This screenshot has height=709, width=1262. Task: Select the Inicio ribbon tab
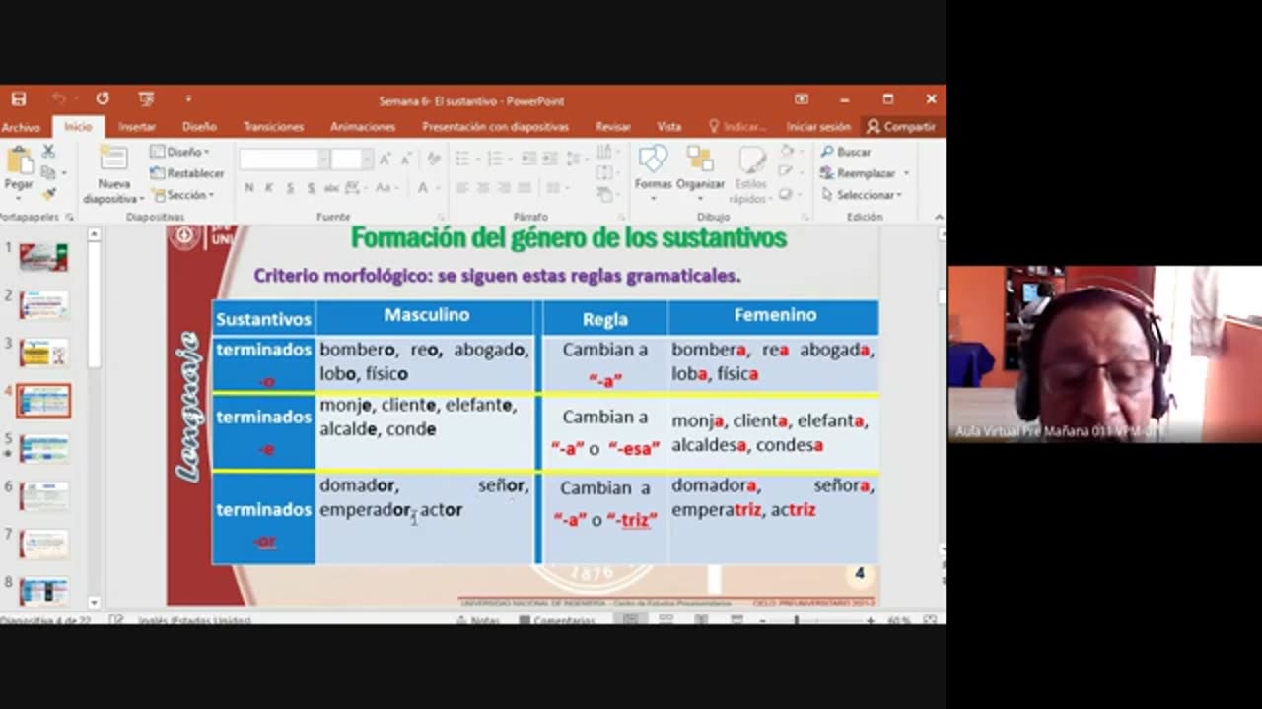pos(78,127)
